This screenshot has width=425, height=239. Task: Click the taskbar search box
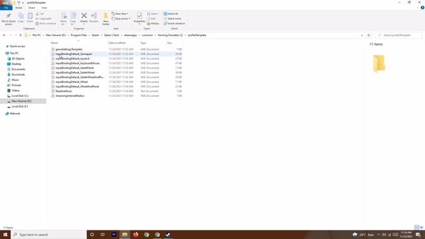click(48, 234)
